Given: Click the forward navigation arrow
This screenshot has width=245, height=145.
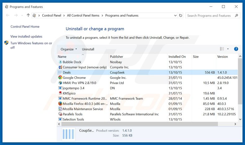Looking at the screenshot, I should tap(16, 15).
